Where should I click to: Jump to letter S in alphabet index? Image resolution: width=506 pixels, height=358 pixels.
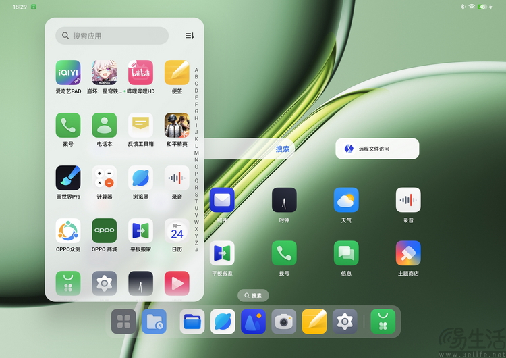[x=196, y=195]
